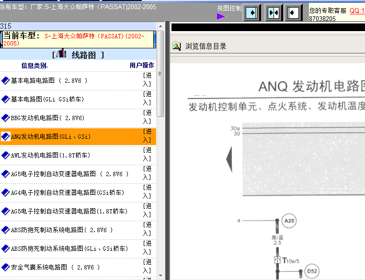
Task: Select ANQ发动机电路图(GLi、GSi) entry text
Action: click(51, 136)
